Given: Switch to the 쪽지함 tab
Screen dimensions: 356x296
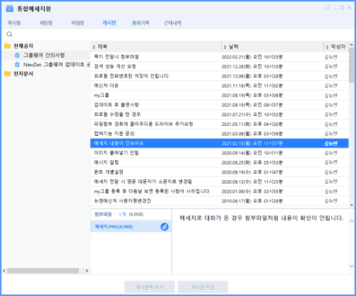Looking at the screenshot, I should [x=14, y=22].
